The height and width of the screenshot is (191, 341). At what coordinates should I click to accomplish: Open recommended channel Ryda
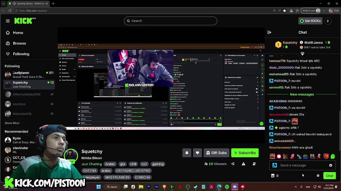click(20, 140)
